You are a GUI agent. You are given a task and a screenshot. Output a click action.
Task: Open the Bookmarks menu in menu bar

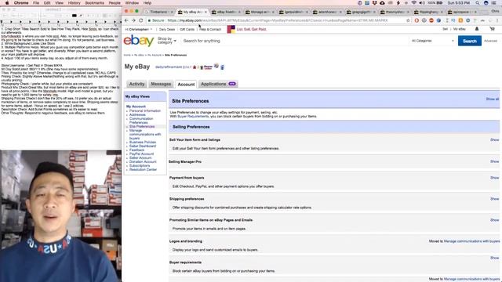pos(94,3)
